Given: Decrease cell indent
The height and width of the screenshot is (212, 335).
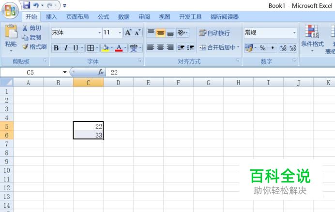Looking at the screenshot, I should (181, 47).
